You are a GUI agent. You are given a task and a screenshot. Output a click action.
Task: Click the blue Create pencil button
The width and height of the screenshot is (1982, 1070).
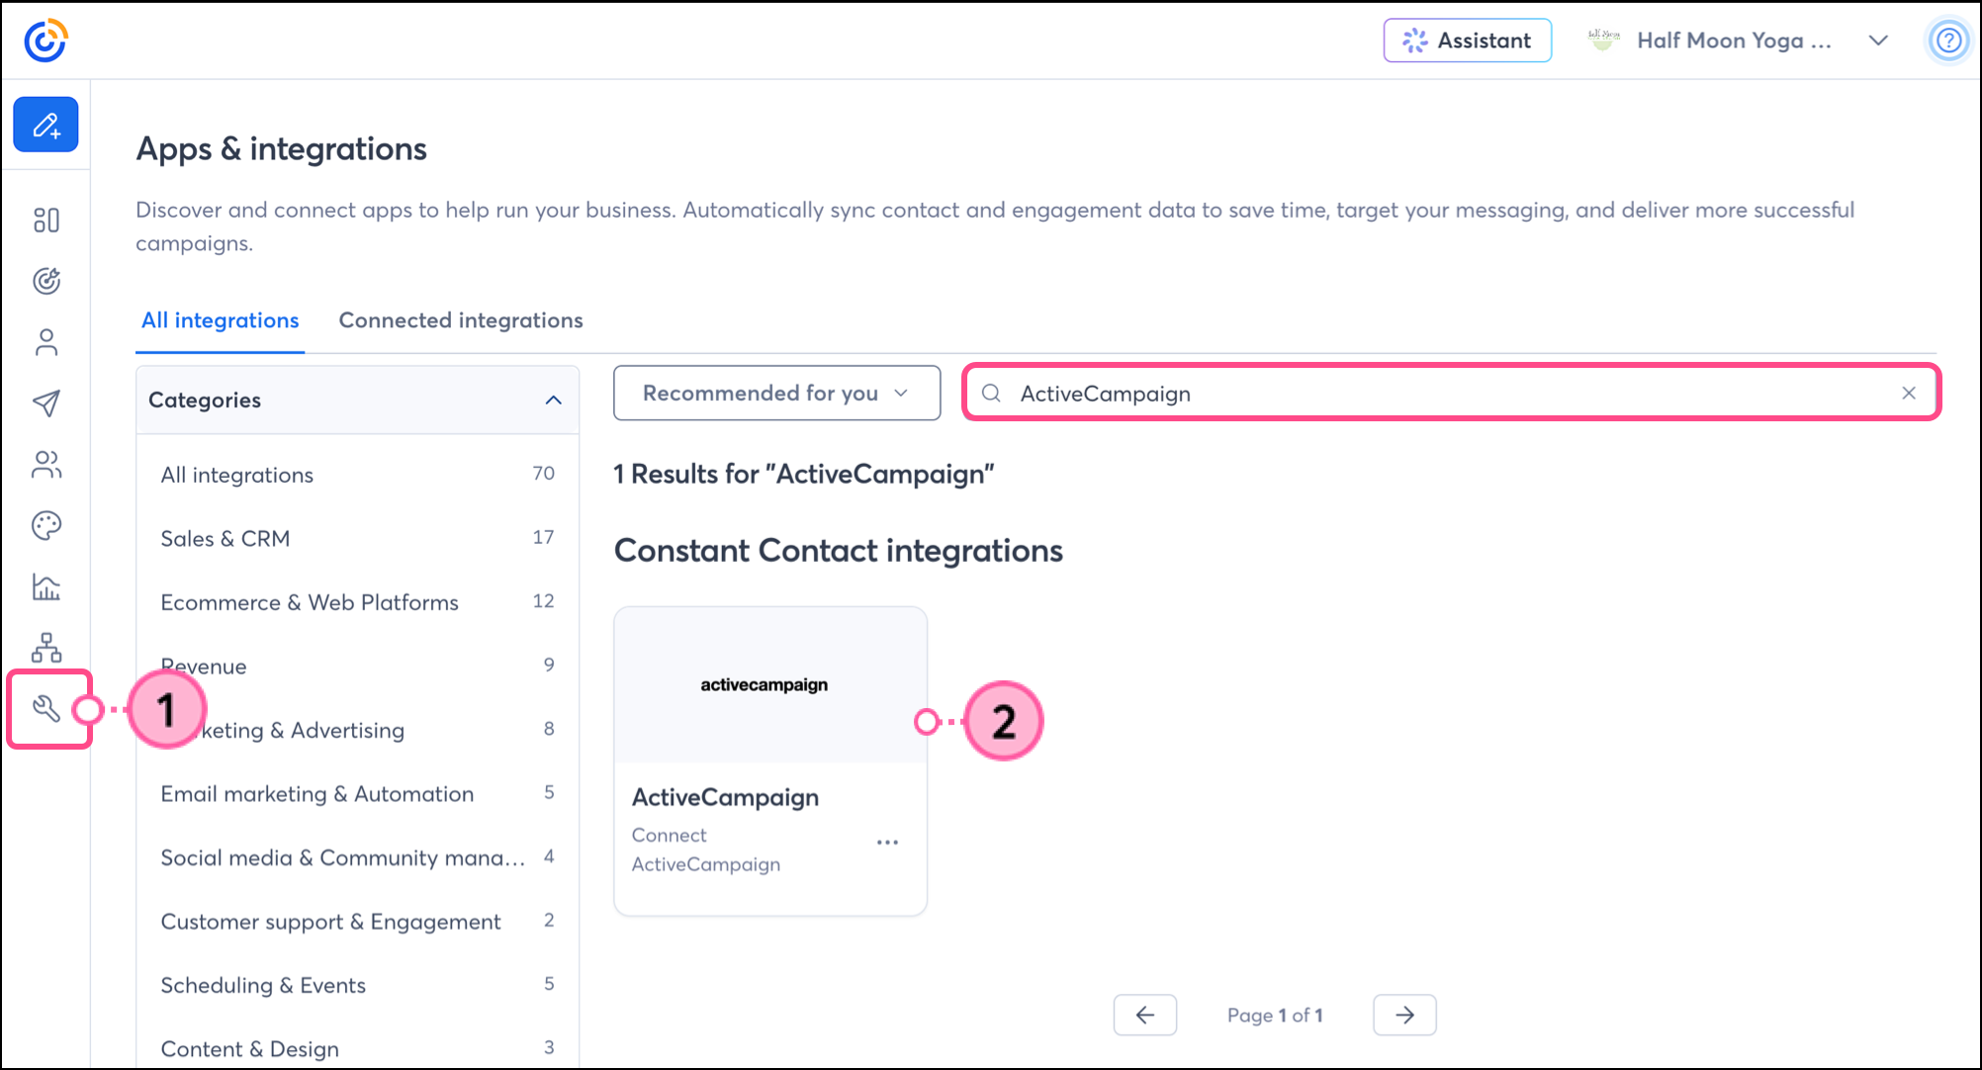coord(45,125)
